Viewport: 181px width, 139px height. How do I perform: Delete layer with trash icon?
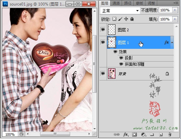(170, 134)
